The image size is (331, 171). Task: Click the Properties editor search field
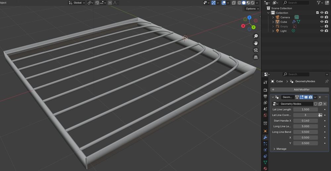click(296, 74)
